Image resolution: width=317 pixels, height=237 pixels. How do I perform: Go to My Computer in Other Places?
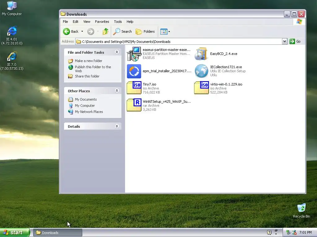pyautogui.click(x=85, y=106)
